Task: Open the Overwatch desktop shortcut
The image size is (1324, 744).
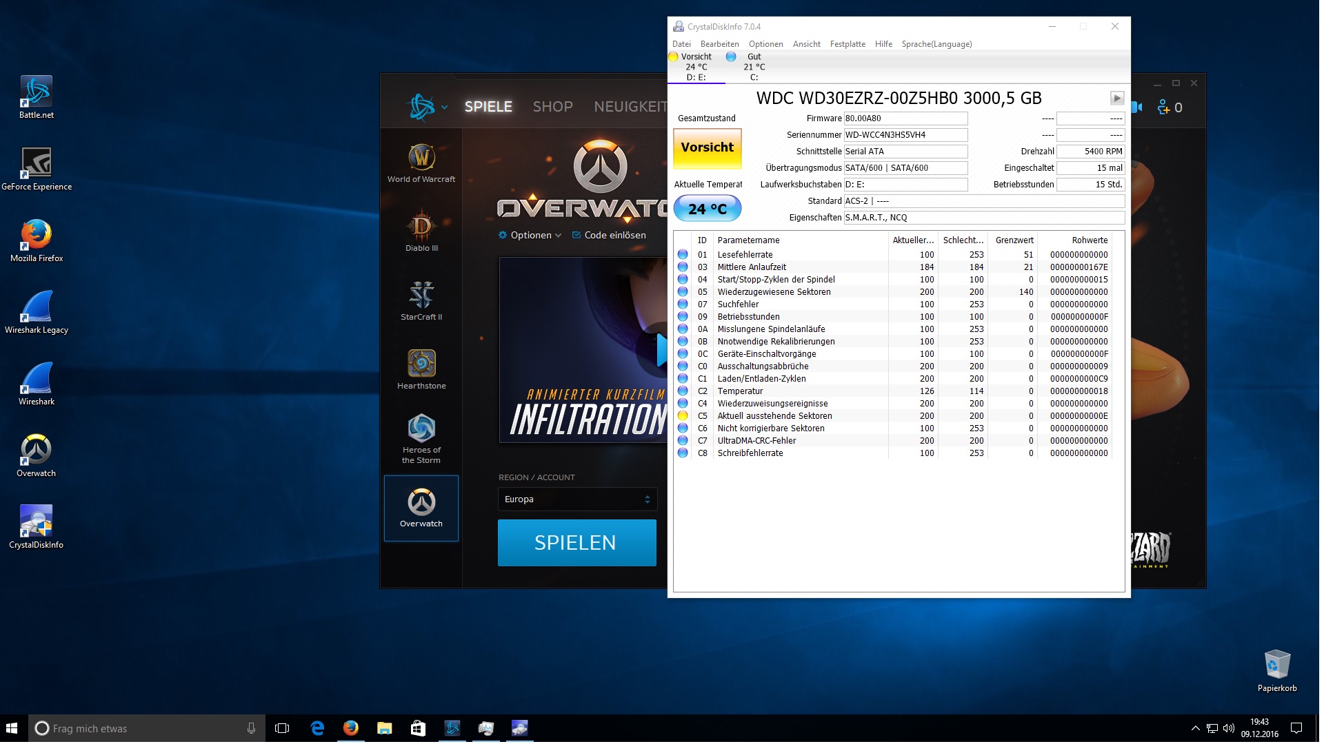Action: (x=37, y=455)
